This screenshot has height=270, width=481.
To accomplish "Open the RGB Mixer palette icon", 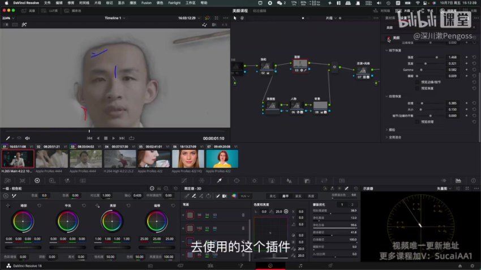I will (67, 181).
